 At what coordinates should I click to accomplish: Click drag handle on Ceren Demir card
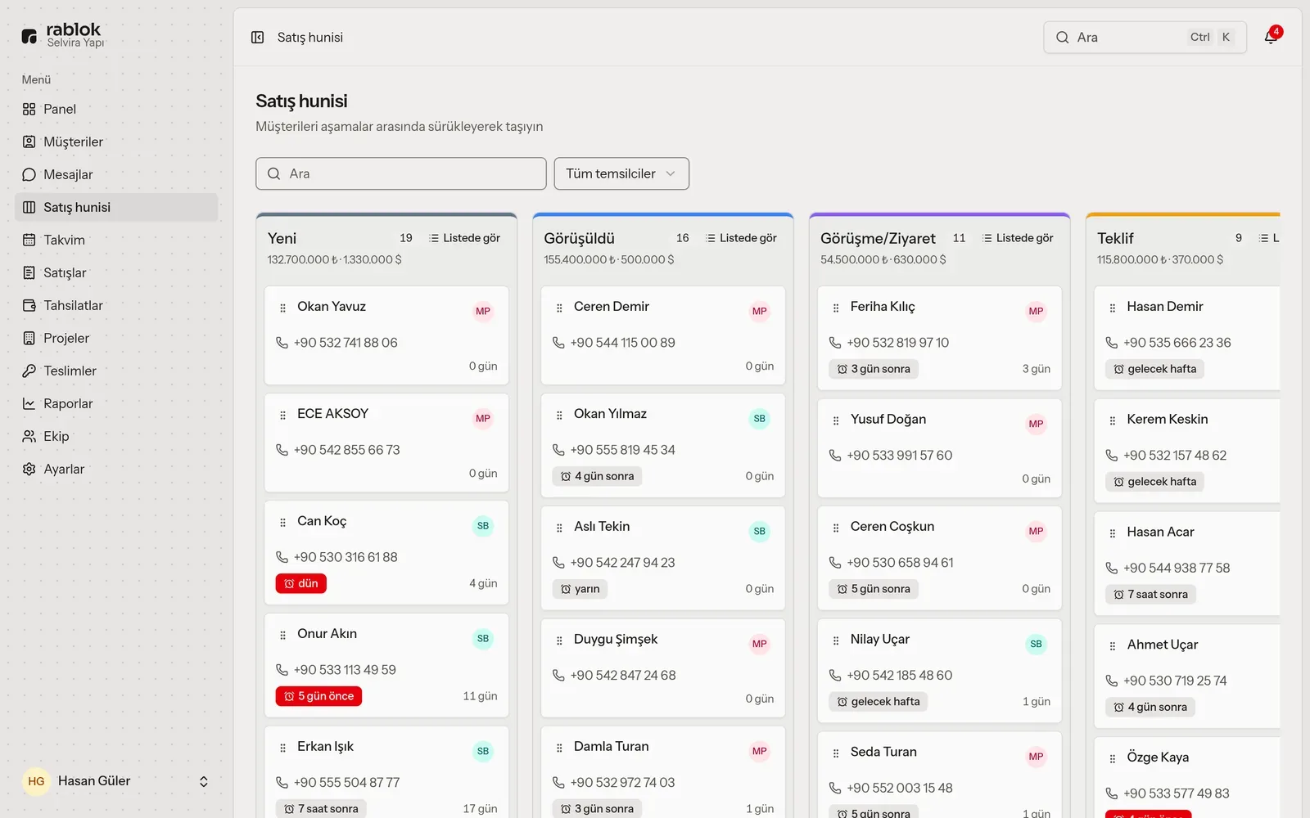pyautogui.click(x=559, y=308)
